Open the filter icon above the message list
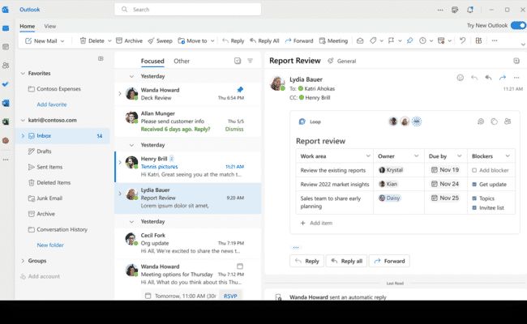The width and height of the screenshot is (527, 324). coord(250,61)
